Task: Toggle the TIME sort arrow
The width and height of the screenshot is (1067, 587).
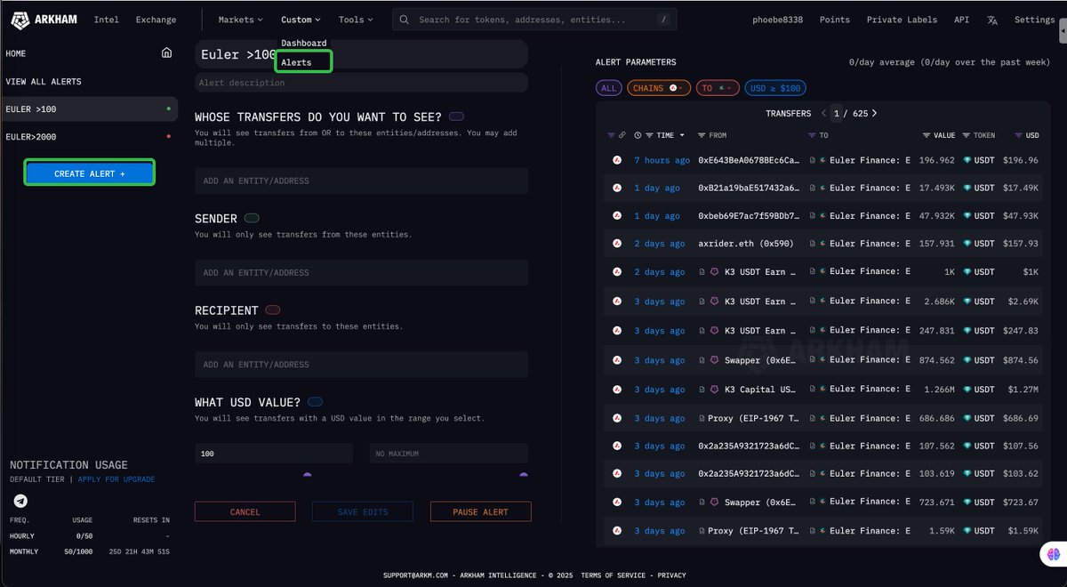Action: click(682, 135)
